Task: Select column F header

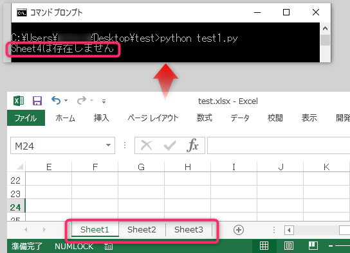Action: [x=95, y=167]
